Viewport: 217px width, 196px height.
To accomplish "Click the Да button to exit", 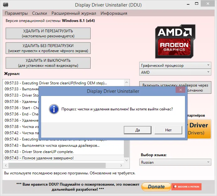I will tap(138, 130).
